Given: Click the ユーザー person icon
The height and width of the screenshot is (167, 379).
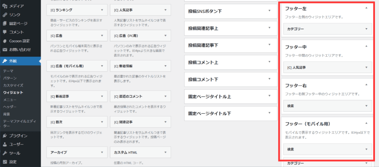Looking at the screenshot, I should tap(5, 144).
